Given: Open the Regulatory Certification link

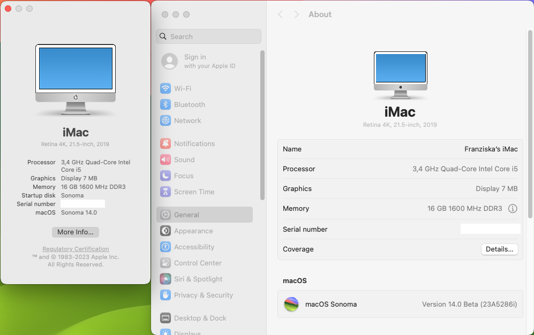Looking at the screenshot, I should click(x=76, y=249).
